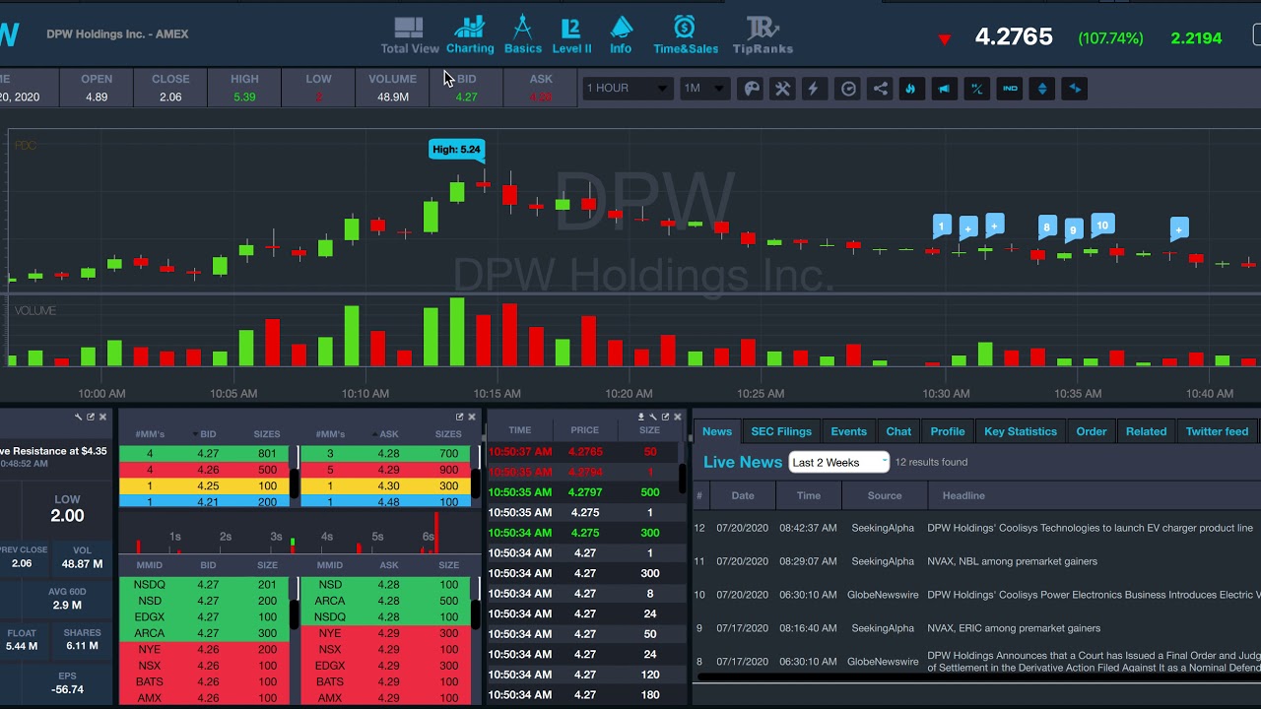Open the Total View panel

pos(410,35)
